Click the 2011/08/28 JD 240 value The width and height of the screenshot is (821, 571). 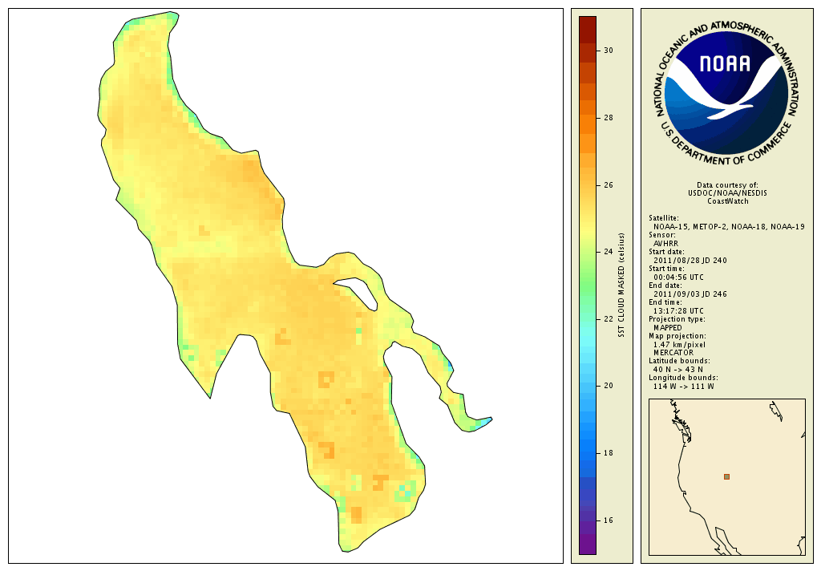click(x=690, y=261)
